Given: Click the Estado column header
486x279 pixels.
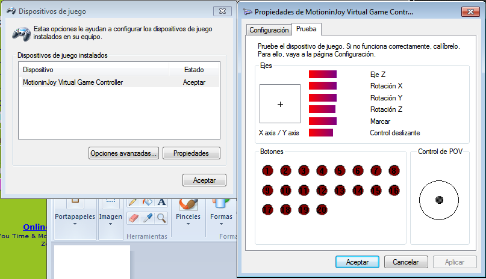Looking at the screenshot, I should pos(194,70).
